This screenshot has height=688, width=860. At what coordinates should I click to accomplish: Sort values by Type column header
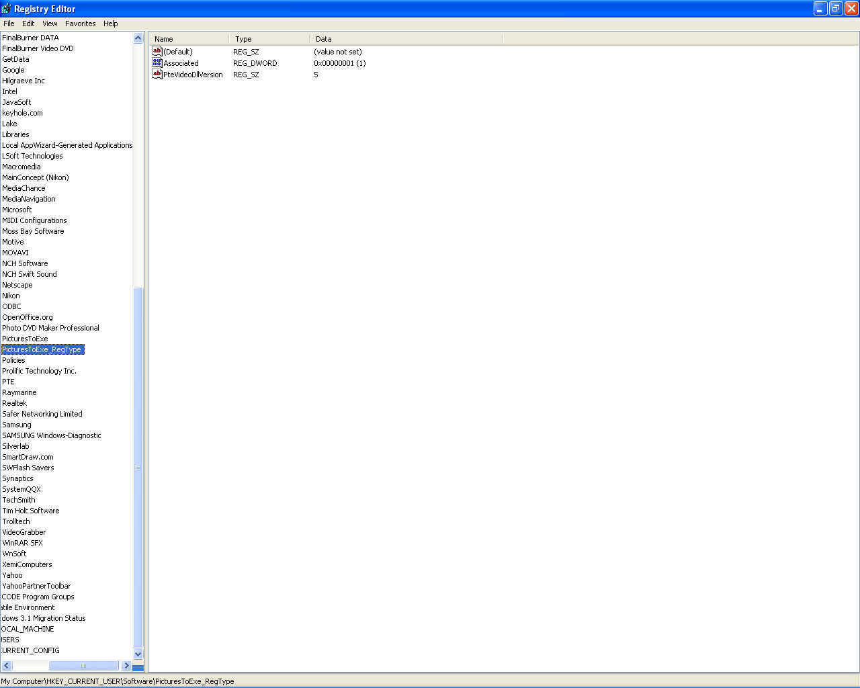point(269,39)
